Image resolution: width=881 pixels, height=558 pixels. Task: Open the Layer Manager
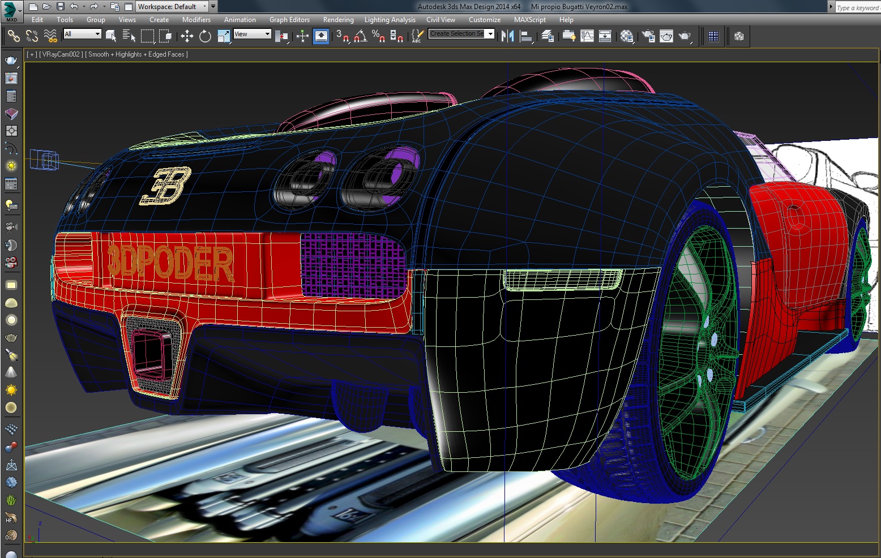(547, 36)
